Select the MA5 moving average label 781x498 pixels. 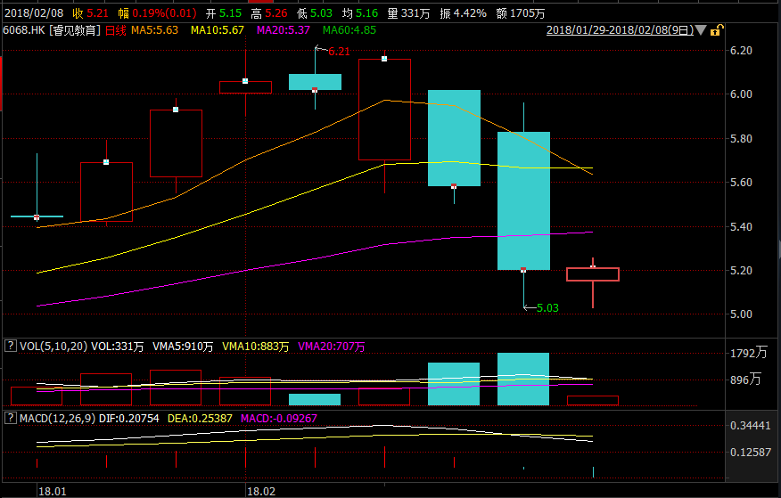pyautogui.click(x=155, y=30)
